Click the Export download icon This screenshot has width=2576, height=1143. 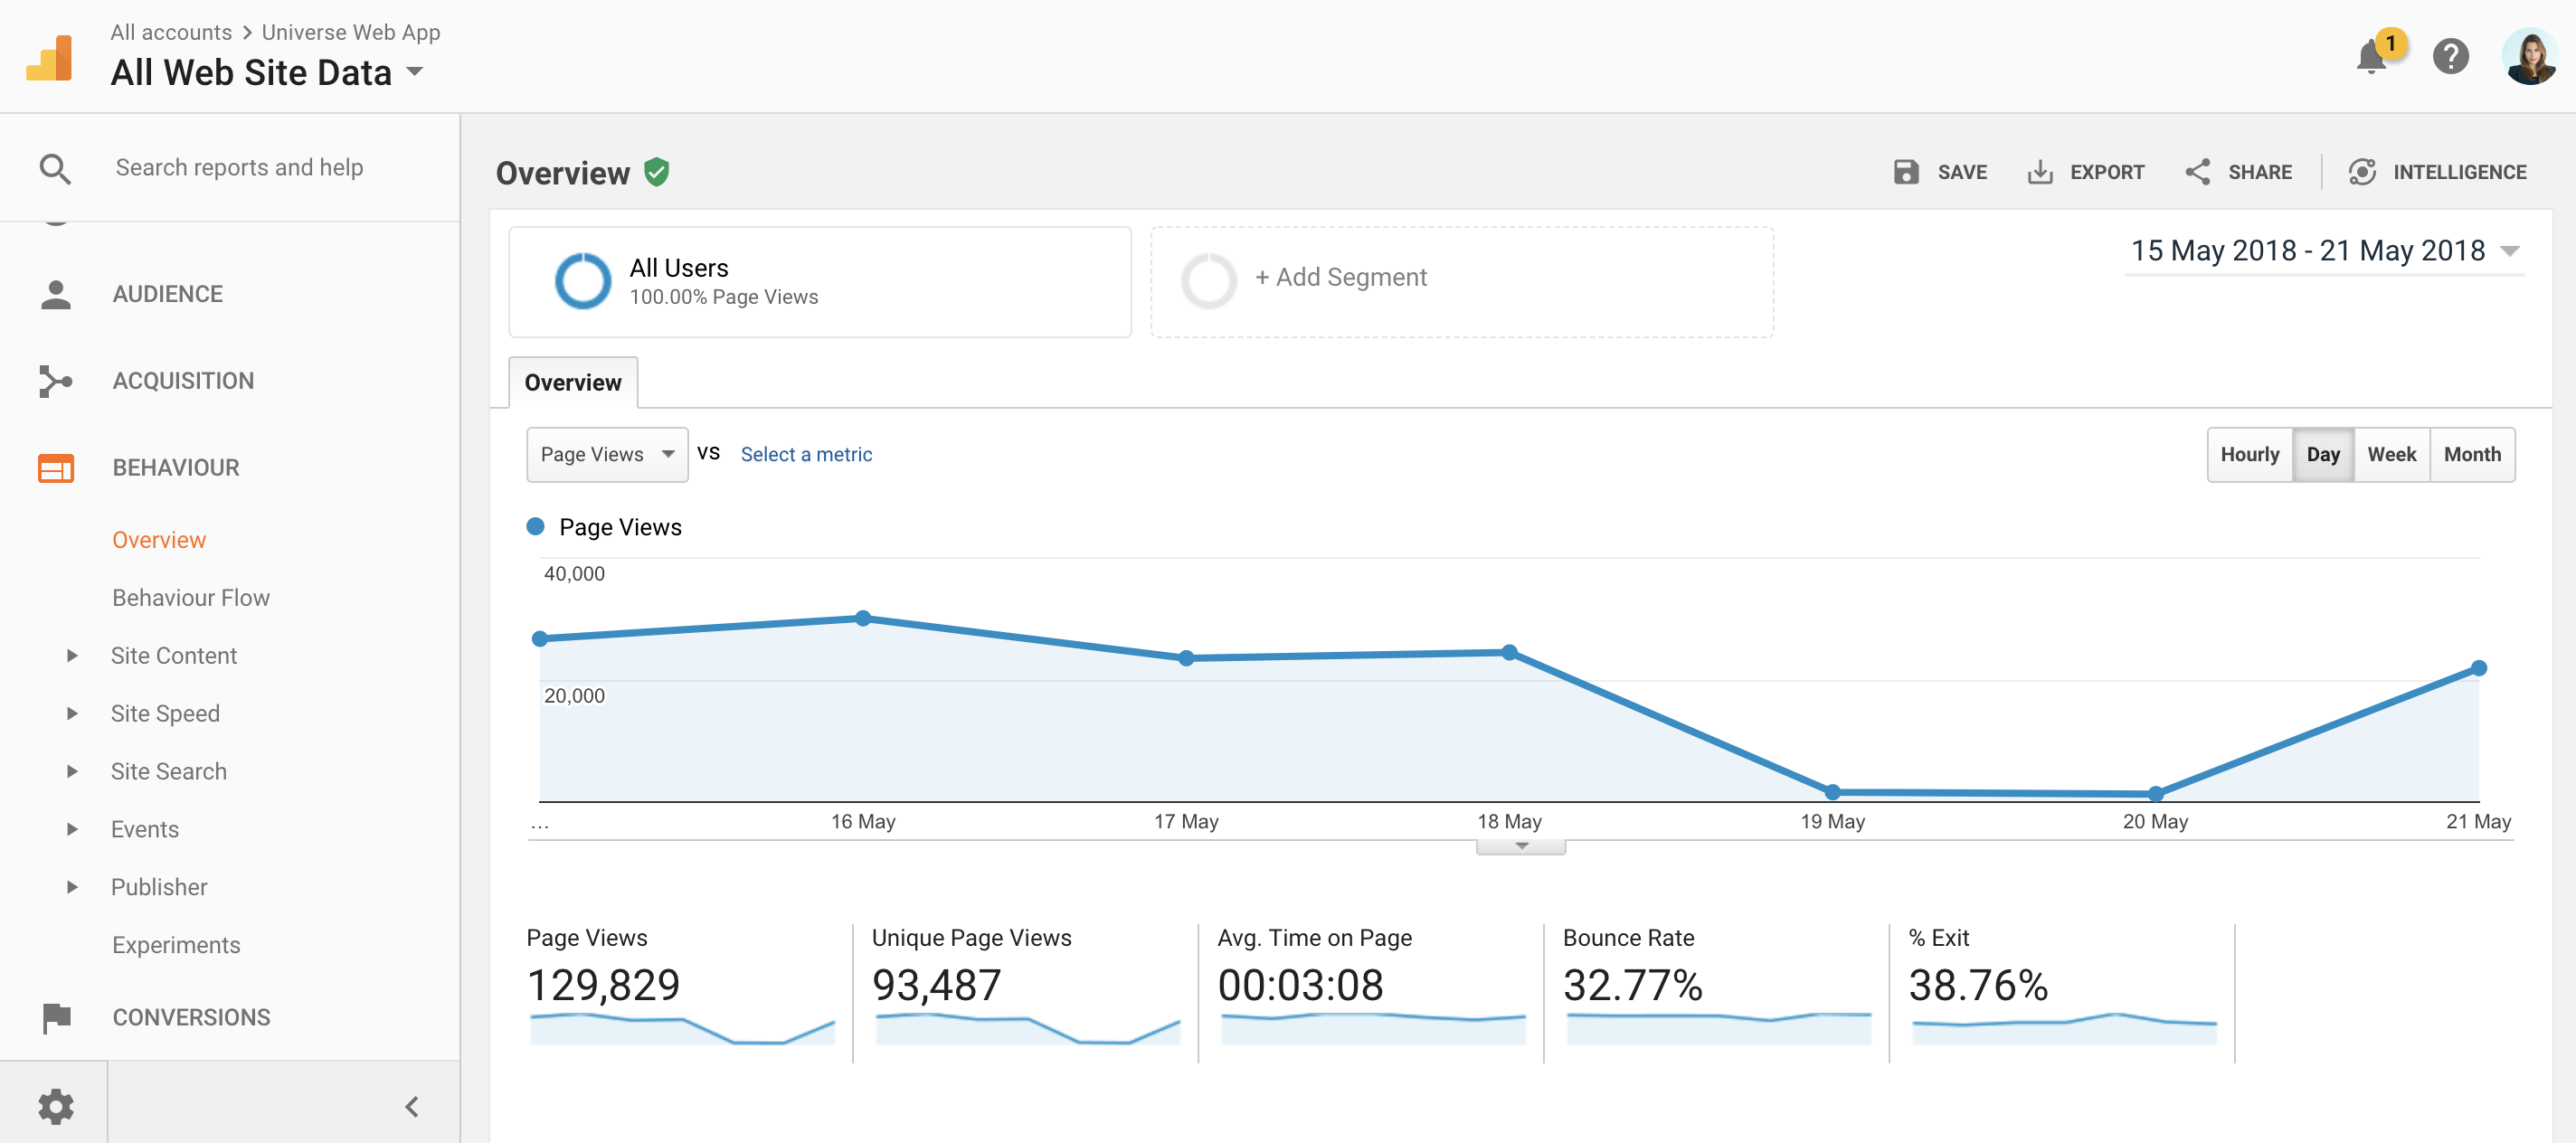pos(2039,172)
